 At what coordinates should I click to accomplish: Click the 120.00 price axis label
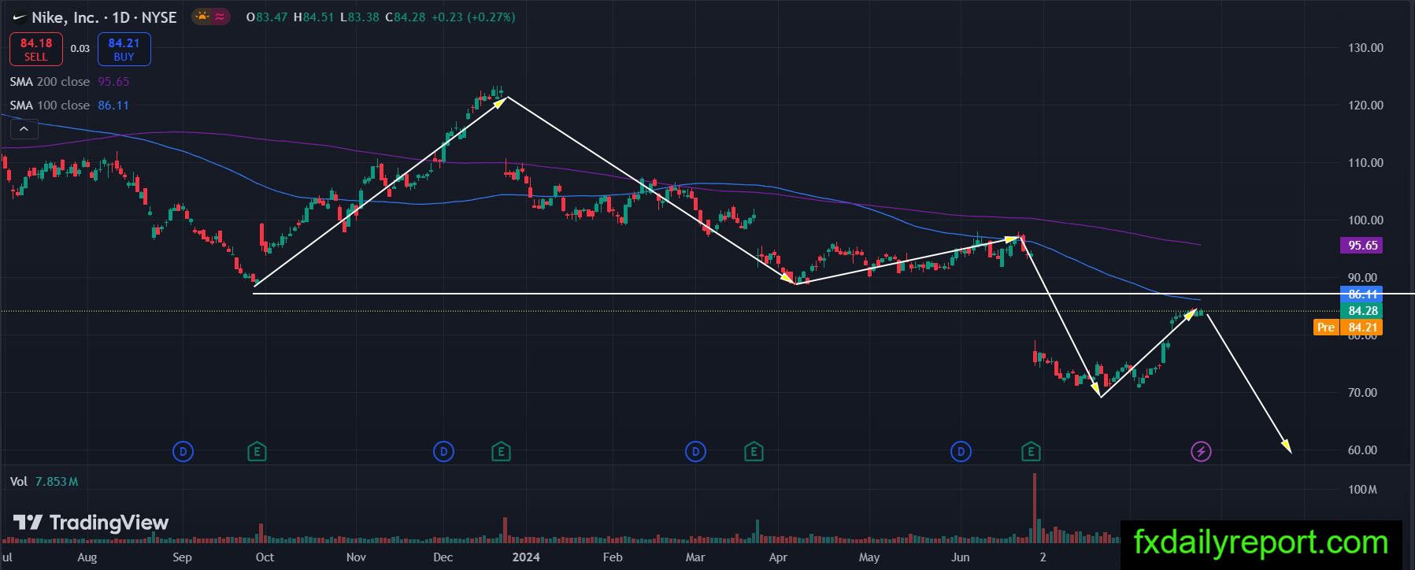[x=1365, y=105]
